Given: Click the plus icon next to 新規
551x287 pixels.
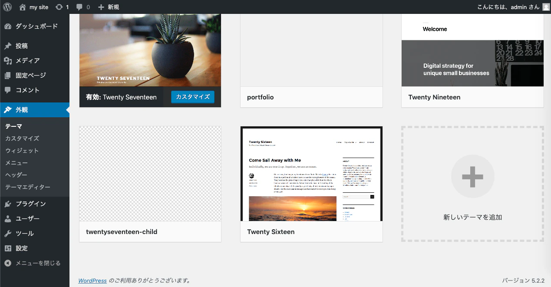Looking at the screenshot, I should [x=101, y=7].
